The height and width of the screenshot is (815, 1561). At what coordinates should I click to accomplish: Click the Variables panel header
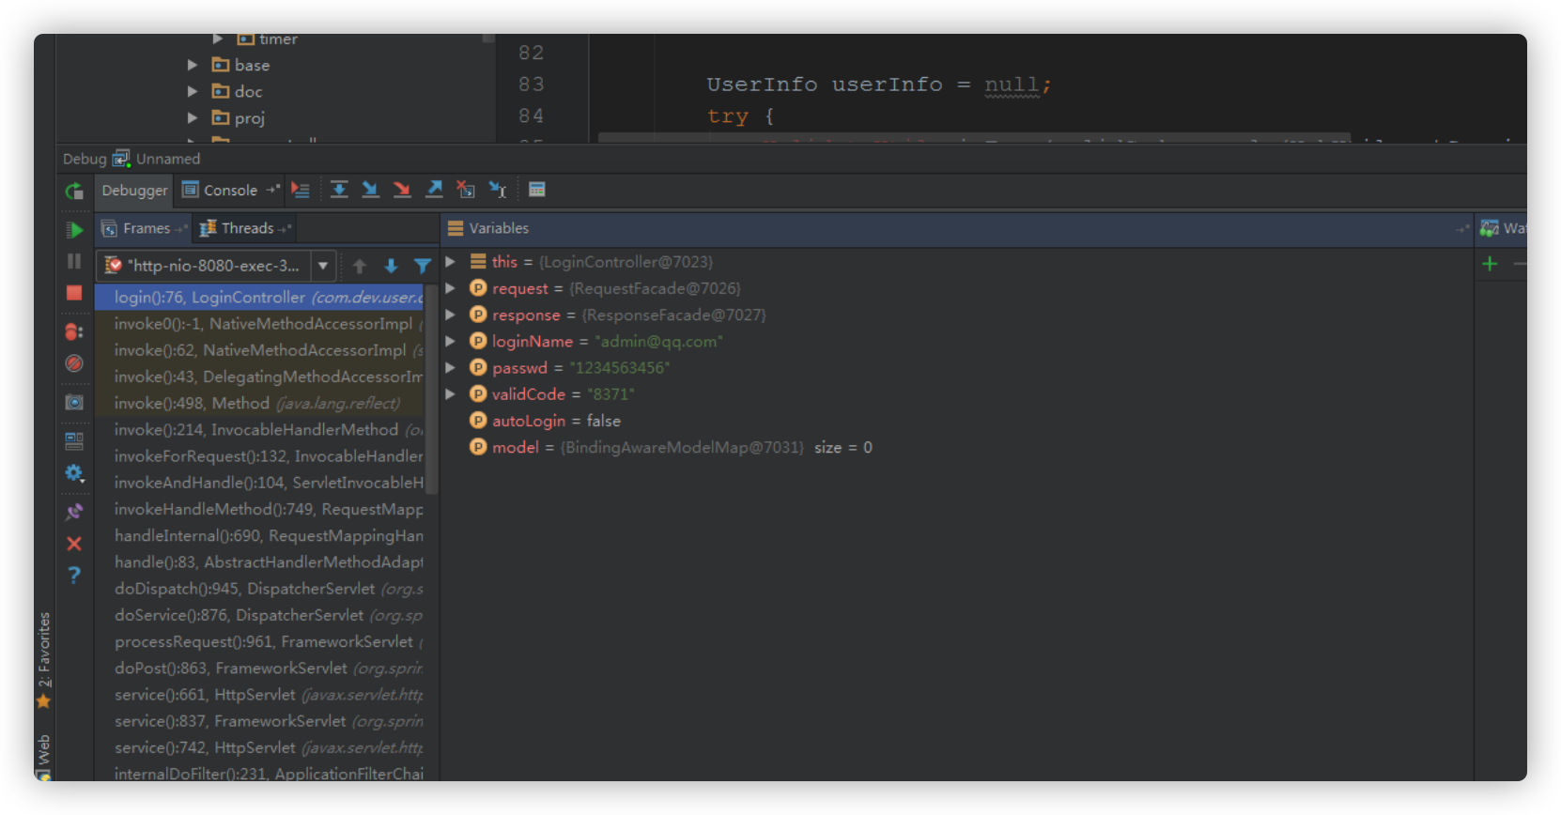click(x=956, y=228)
